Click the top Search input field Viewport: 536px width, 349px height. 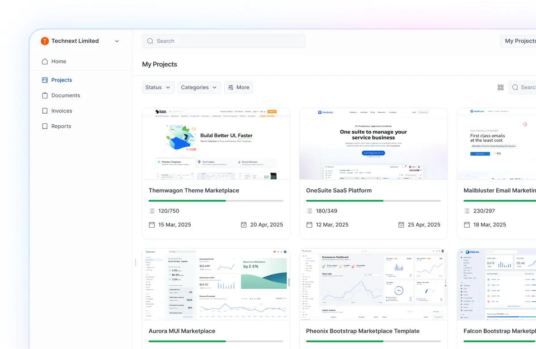(x=223, y=41)
